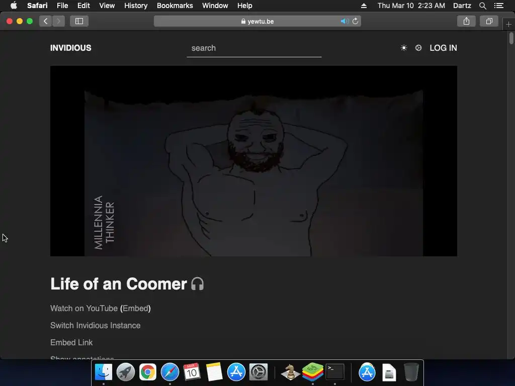This screenshot has width=515, height=386.
Task: Toggle the light theme sun icon
Action: pos(404,48)
